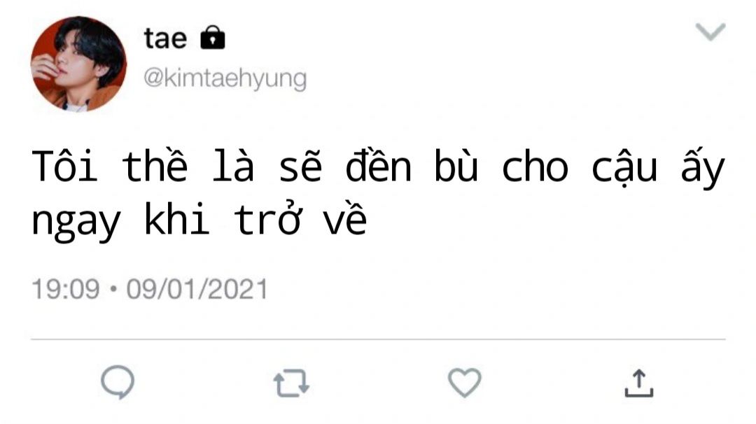Retweet this tweet using the arrows icon
Image resolution: width=756 pixels, height=424 pixels.
[x=291, y=383]
